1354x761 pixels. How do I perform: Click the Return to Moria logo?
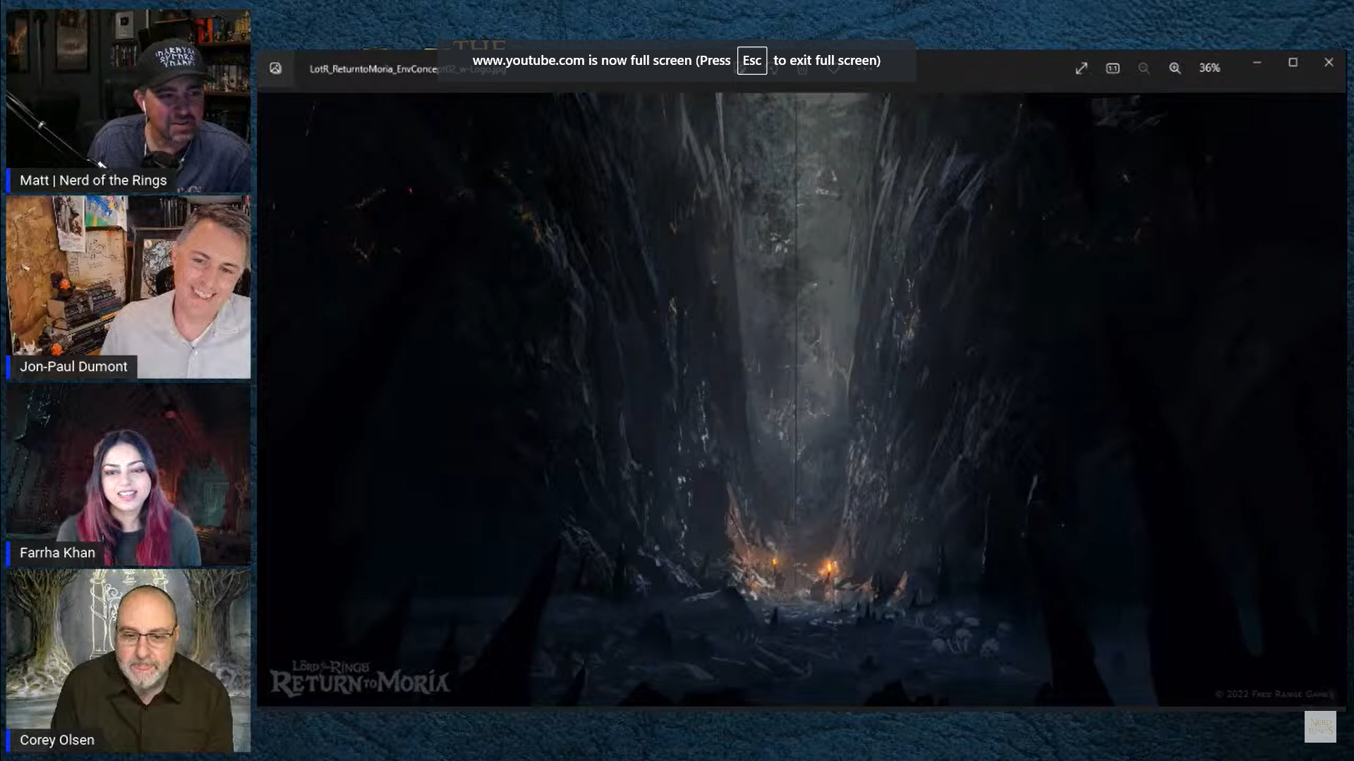point(360,678)
